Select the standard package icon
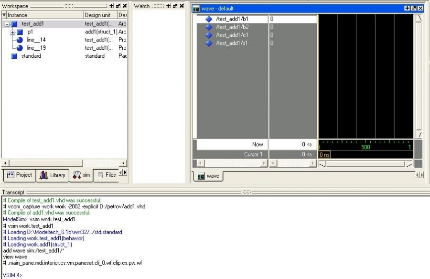Screen dimensions: 430x279 click(14, 56)
